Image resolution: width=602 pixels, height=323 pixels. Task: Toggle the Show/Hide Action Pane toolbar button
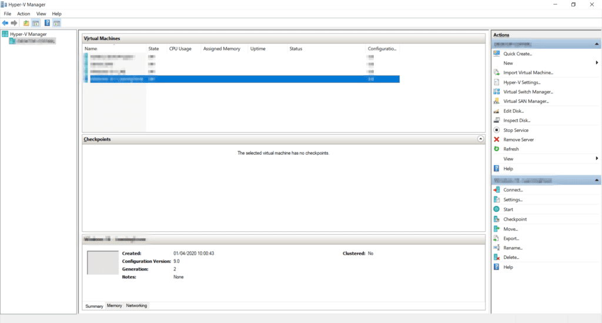click(x=57, y=23)
